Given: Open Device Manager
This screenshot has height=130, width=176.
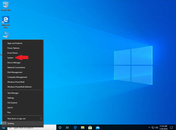Looking at the screenshot, I should pos(23,63).
